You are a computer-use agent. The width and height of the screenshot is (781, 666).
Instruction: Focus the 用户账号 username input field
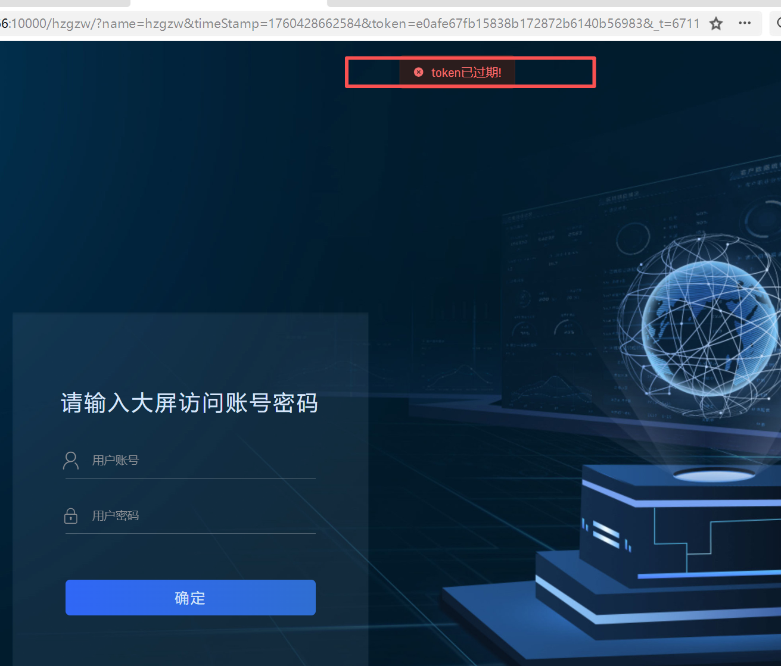(x=203, y=461)
